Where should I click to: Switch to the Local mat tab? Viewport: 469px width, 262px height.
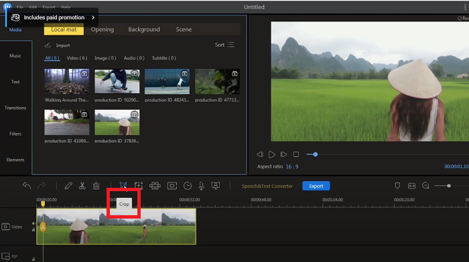coord(64,29)
